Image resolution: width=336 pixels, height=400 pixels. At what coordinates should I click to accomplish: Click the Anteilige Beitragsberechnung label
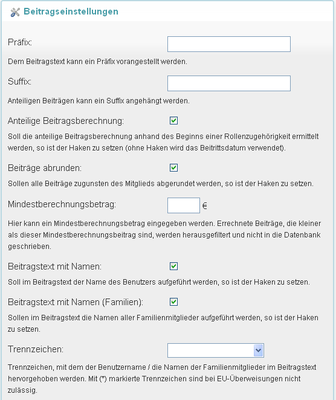coord(66,121)
